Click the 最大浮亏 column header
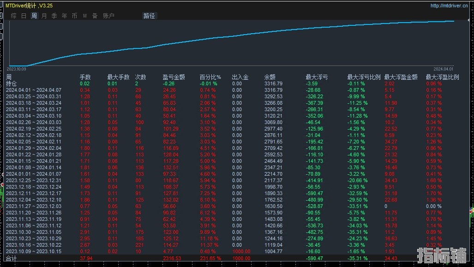The height and width of the screenshot is (267, 474). coord(317,77)
